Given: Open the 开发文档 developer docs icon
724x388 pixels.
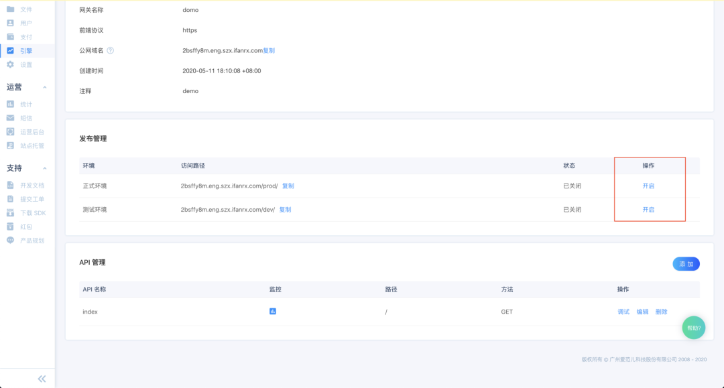Looking at the screenshot, I should pyautogui.click(x=10, y=186).
